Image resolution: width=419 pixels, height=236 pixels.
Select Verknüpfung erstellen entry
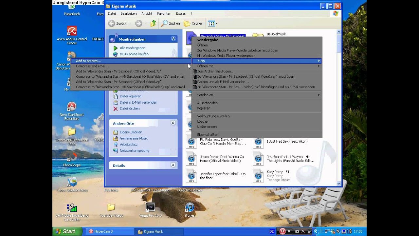(x=257, y=116)
